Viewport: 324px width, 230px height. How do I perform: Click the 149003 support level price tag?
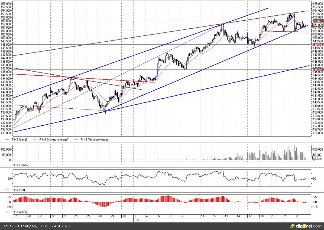click(x=318, y=44)
